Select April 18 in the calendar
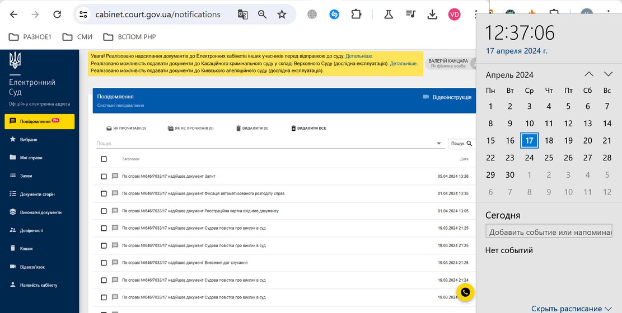622x313 pixels. click(549, 140)
